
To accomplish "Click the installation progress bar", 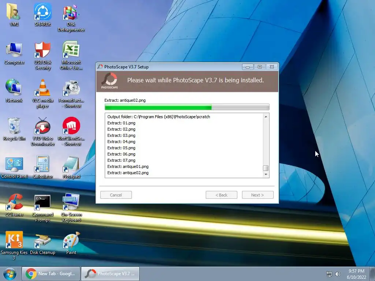I will 187,107.
